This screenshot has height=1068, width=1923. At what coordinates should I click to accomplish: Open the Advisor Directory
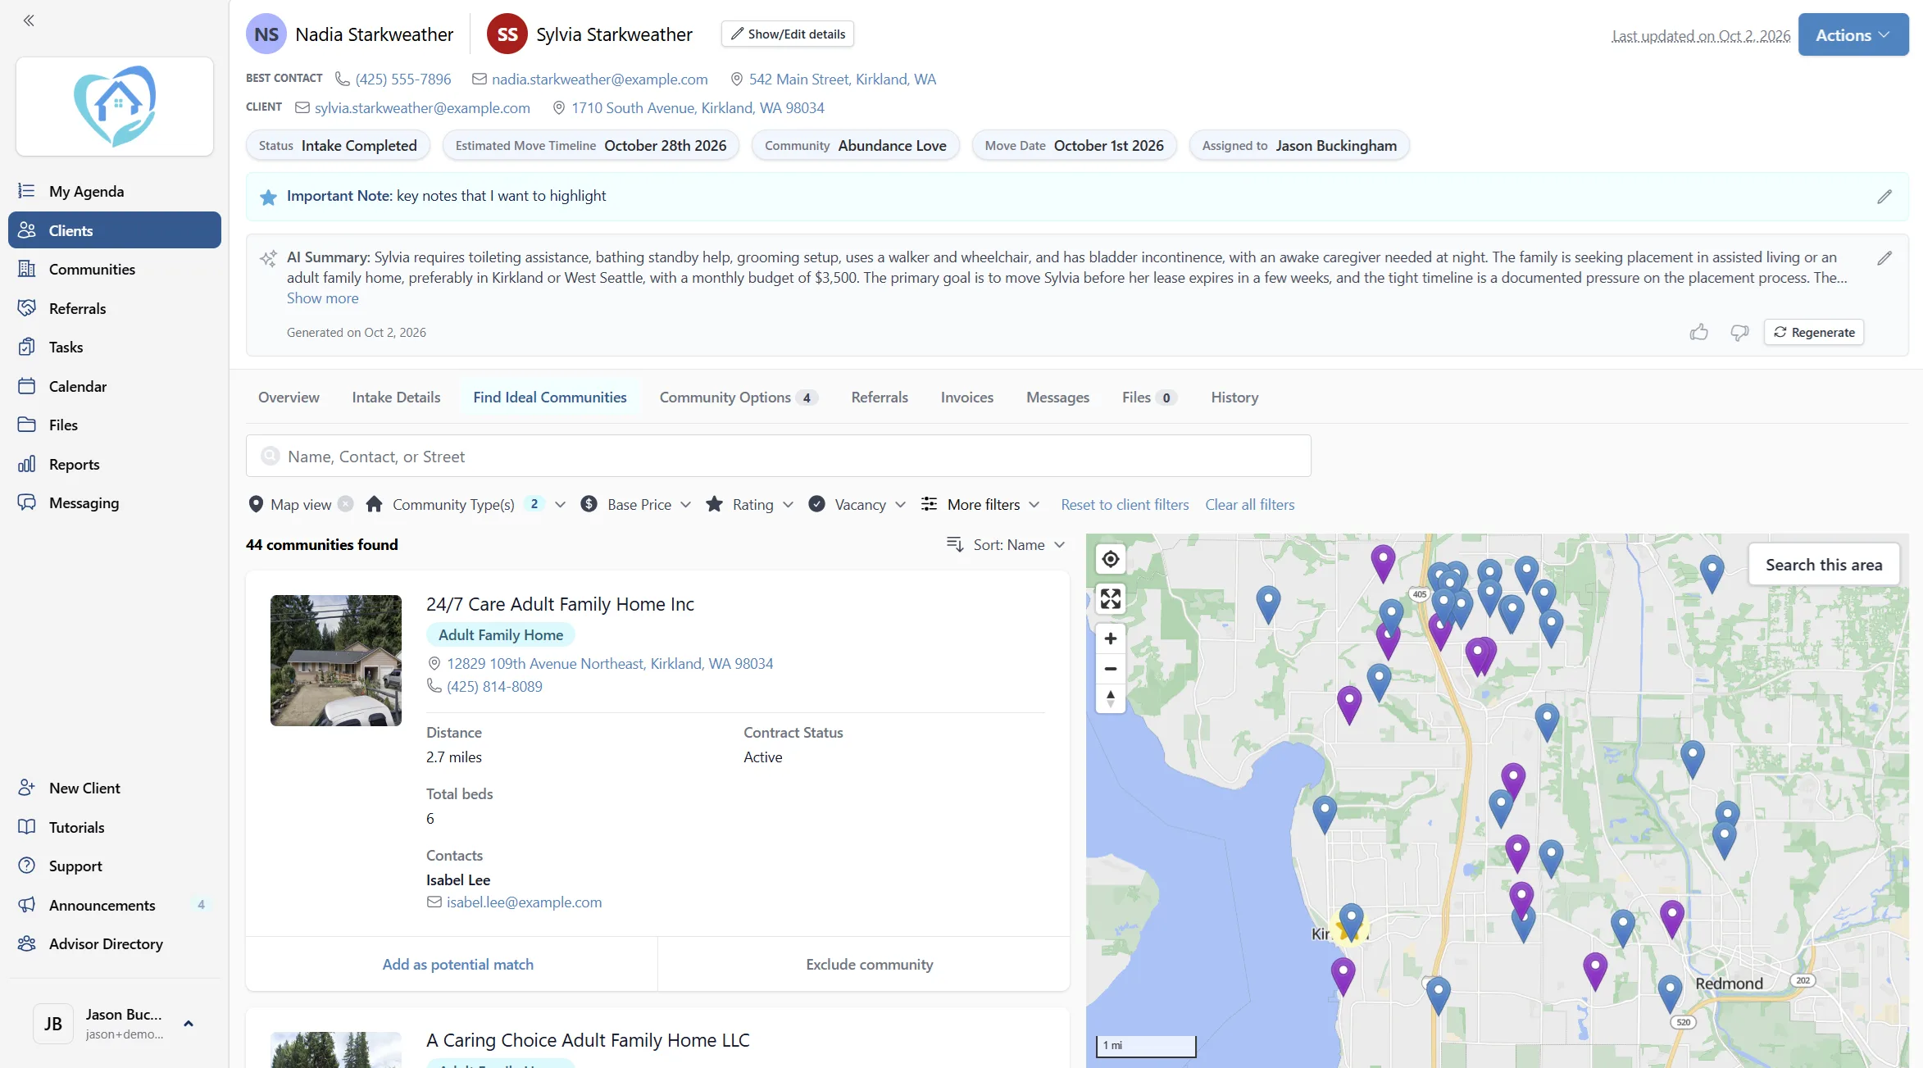tap(115, 943)
